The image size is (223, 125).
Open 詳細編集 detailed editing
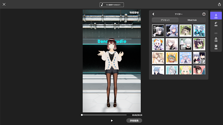[134, 121]
